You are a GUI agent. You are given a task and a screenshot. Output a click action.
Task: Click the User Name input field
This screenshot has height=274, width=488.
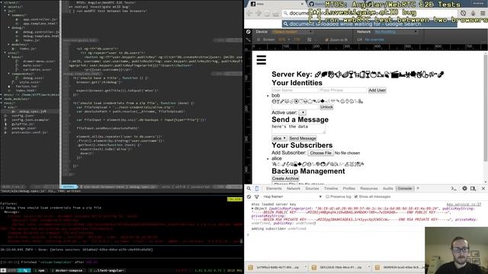click(x=295, y=90)
